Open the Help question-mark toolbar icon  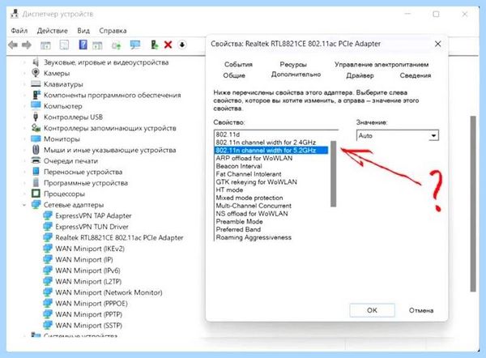coord(83,45)
